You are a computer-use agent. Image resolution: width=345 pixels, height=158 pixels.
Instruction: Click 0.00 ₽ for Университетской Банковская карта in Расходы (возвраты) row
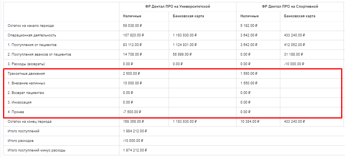(178, 64)
